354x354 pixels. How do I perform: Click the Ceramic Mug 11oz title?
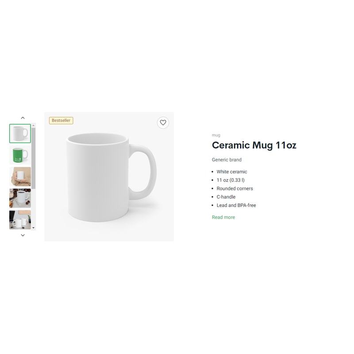click(x=254, y=145)
